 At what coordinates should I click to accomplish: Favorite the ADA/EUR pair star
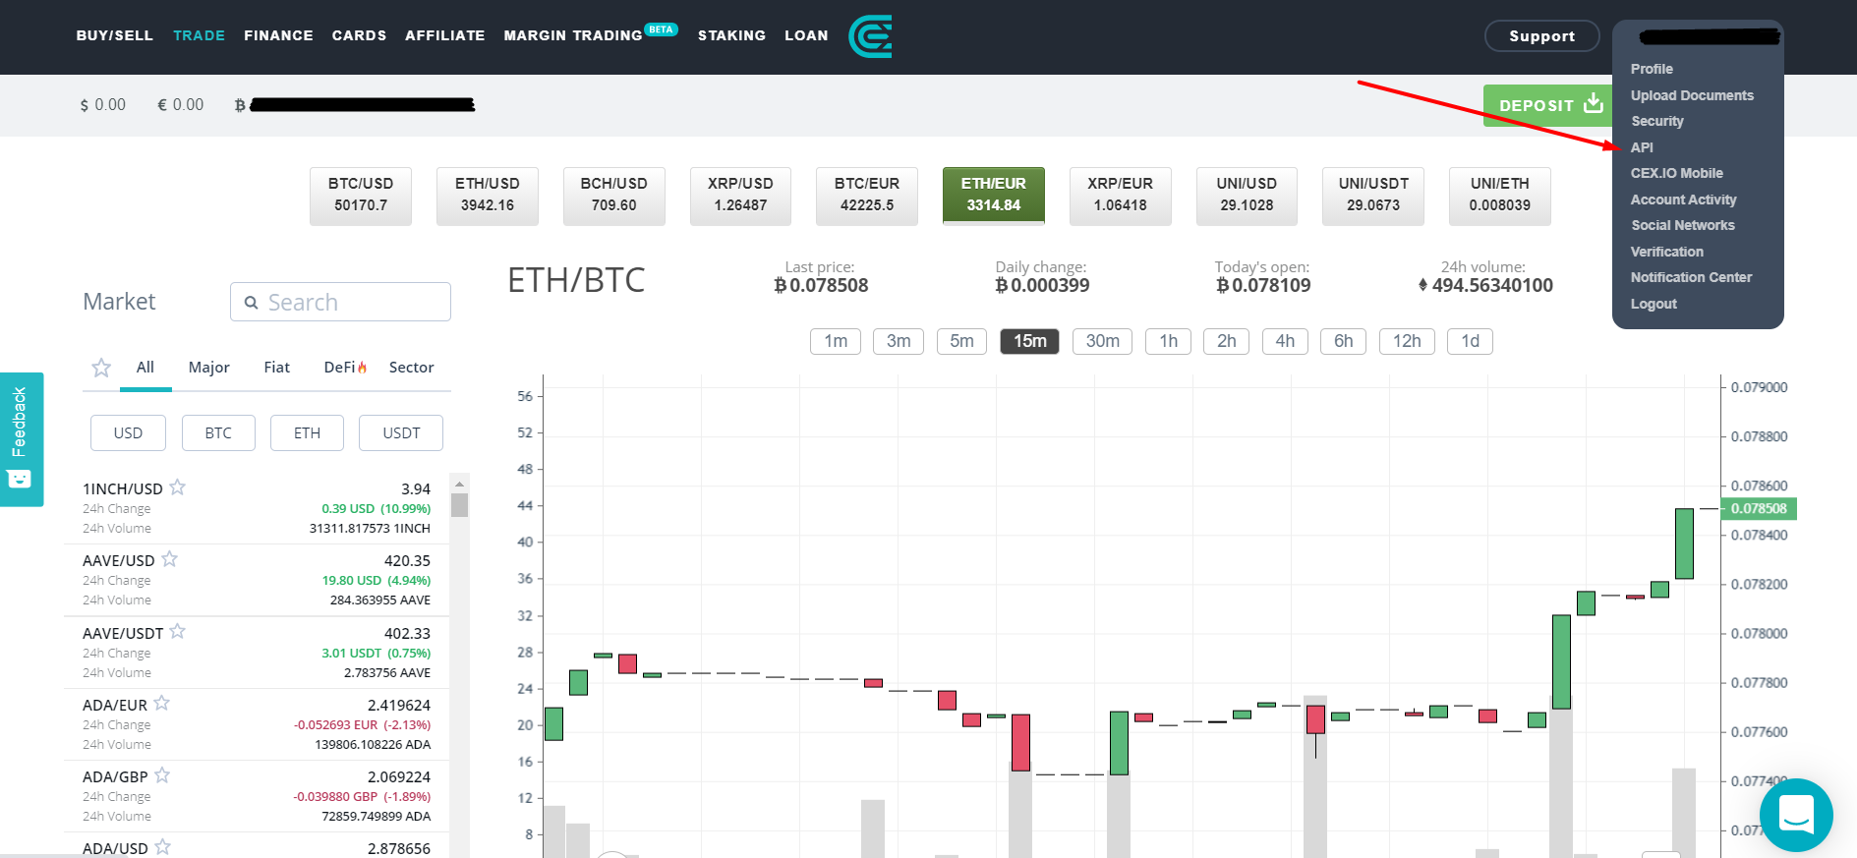[x=162, y=704]
